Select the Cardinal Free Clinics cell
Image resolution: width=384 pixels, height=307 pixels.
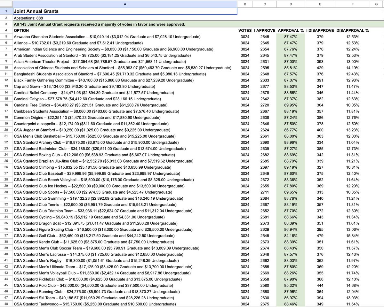coord(125,105)
